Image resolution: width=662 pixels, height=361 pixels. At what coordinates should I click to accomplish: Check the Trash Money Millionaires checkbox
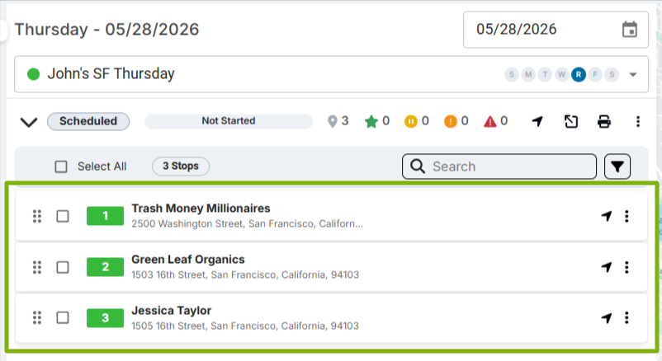coord(63,216)
